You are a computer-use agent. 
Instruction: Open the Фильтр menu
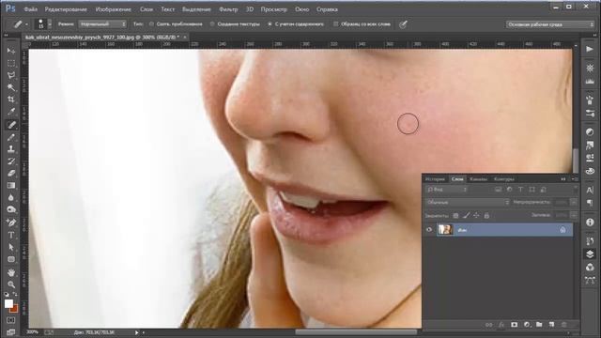[228, 9]
